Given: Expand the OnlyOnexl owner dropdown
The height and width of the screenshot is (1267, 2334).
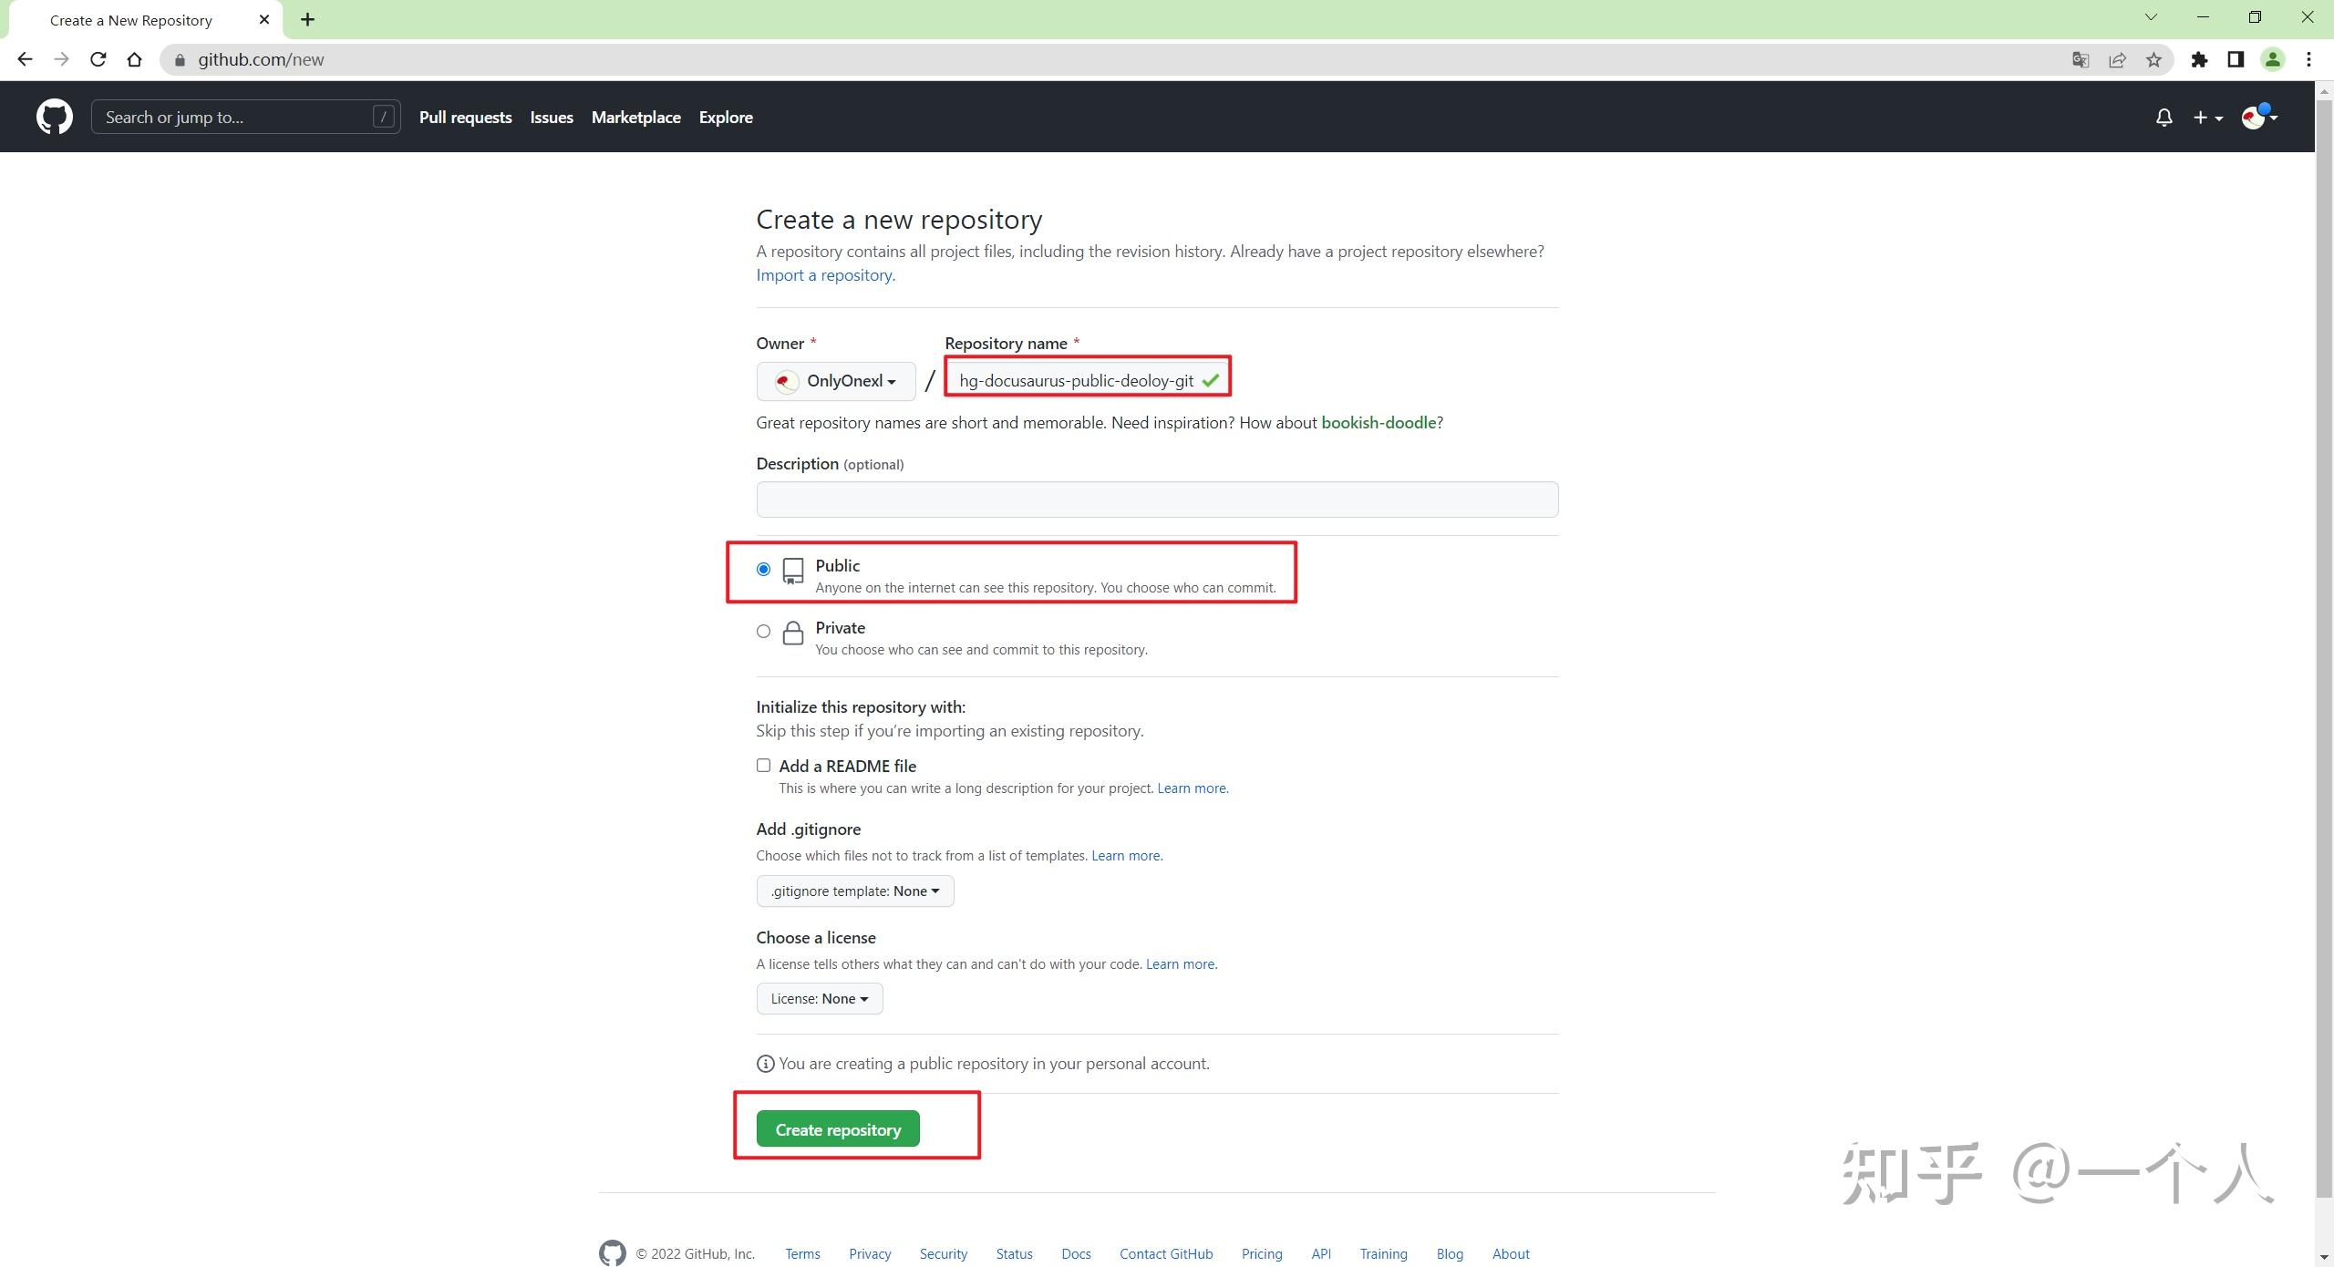Looking at the screenshot, I should point(835,381).
